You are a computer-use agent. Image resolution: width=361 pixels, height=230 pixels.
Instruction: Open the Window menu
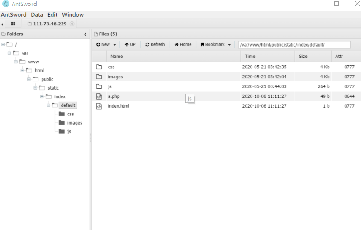[x=73, y=15]
